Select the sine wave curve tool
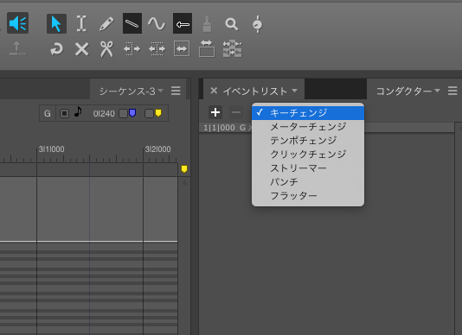The image size is (462, 335). (157, 23)
